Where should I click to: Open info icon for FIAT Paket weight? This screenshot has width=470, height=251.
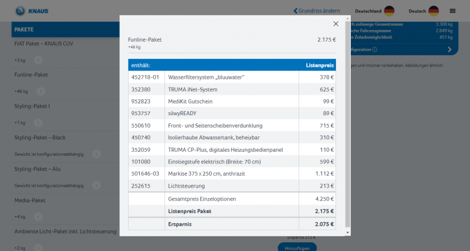[38, 60]
